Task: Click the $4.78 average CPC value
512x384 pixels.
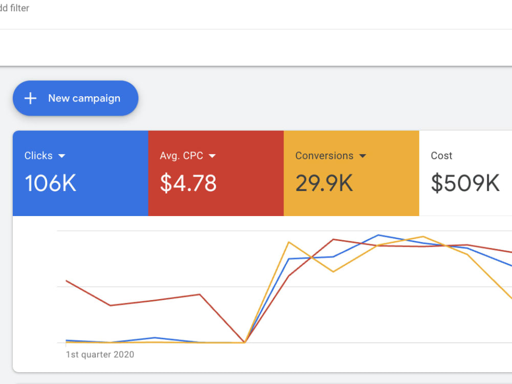Action: click(188, 183)
